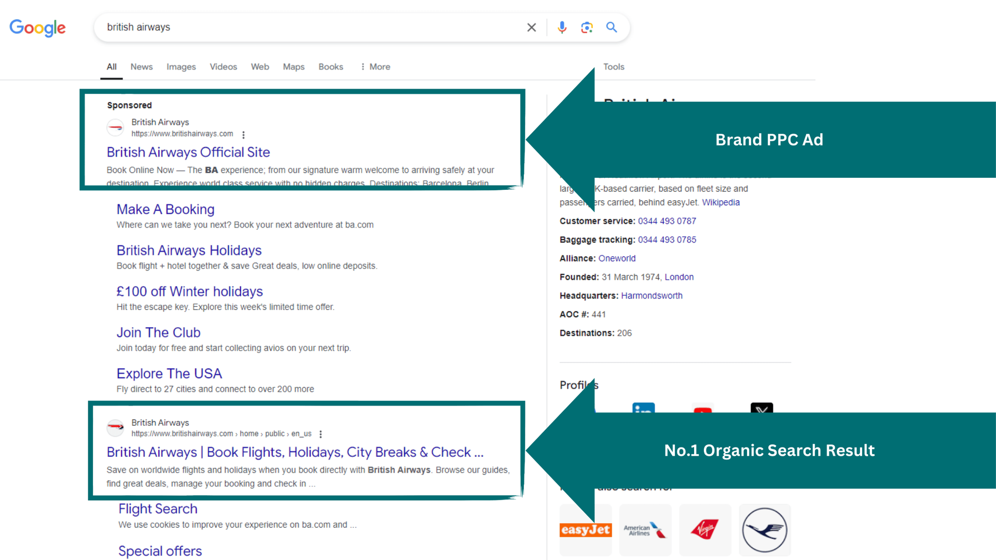
Task: Open the Wikipedia link in the knowledge panel
Action: point(721,203)
